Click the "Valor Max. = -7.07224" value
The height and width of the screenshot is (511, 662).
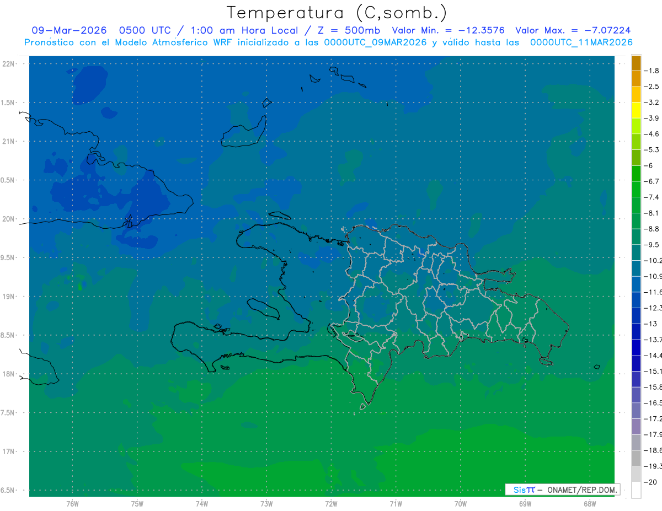(573, 30)
